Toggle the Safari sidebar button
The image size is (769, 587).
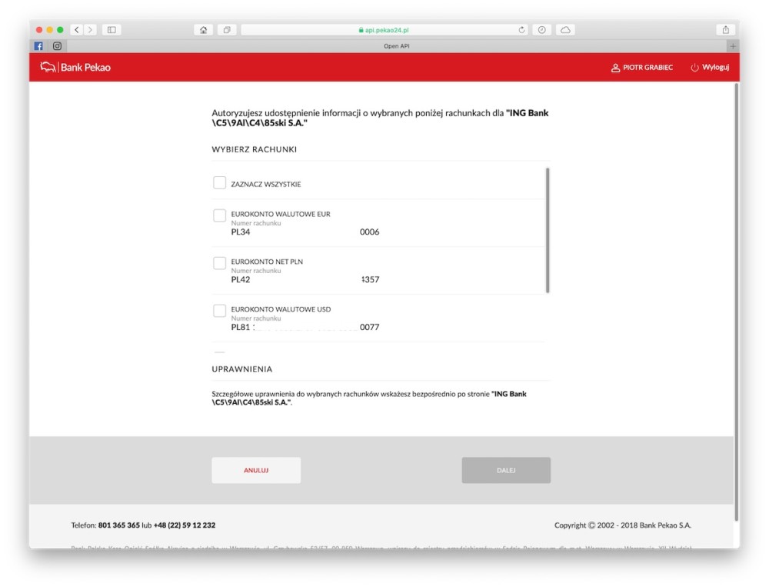(112, 30)
